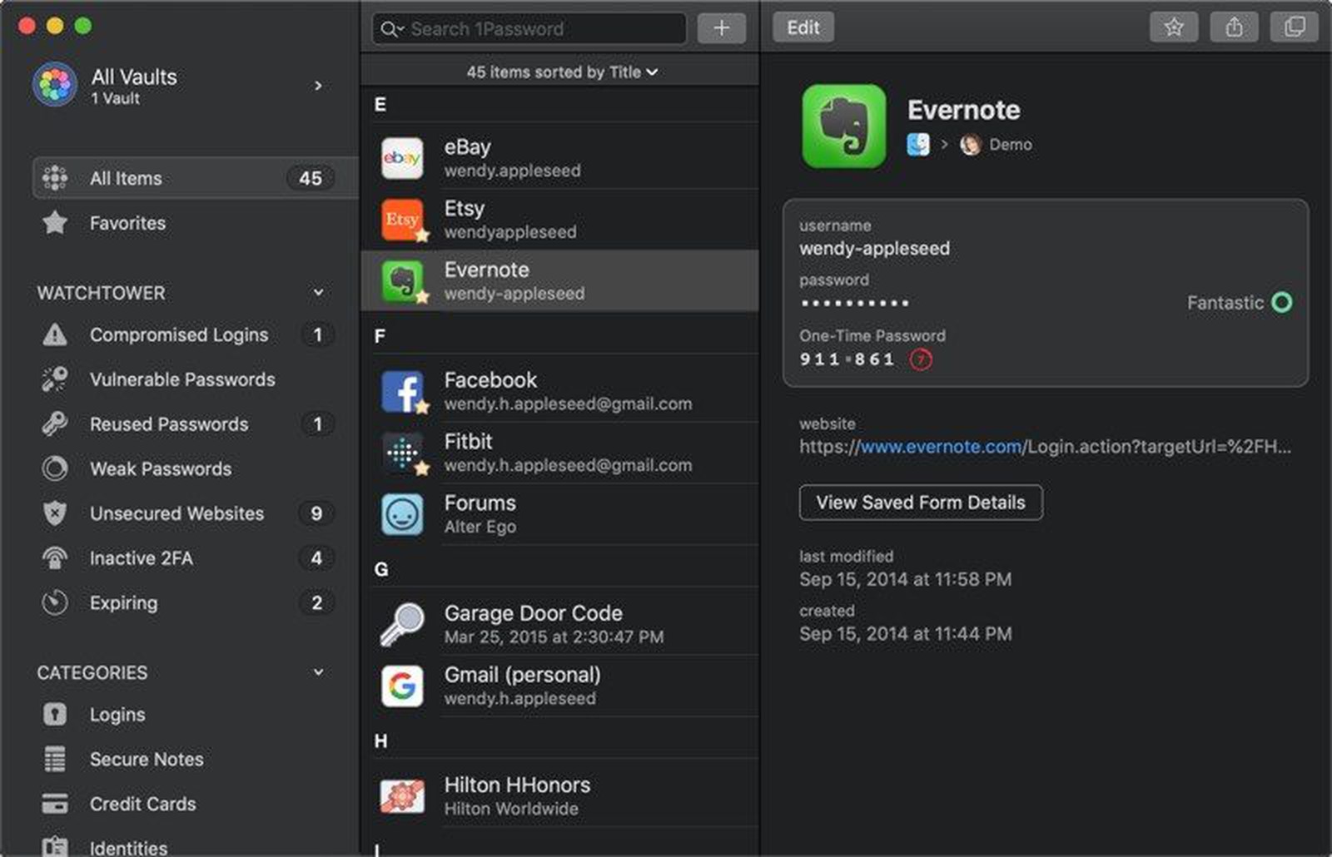Open the sort order dropdown 'sorted by Title'
The width and height of the screenshot is (1332, 857).
[x=562, y=72]
